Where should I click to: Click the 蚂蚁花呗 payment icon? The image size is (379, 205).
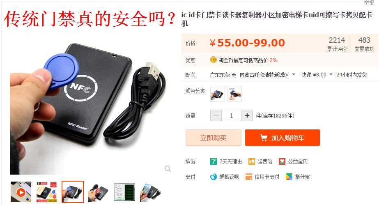point(214,177)
